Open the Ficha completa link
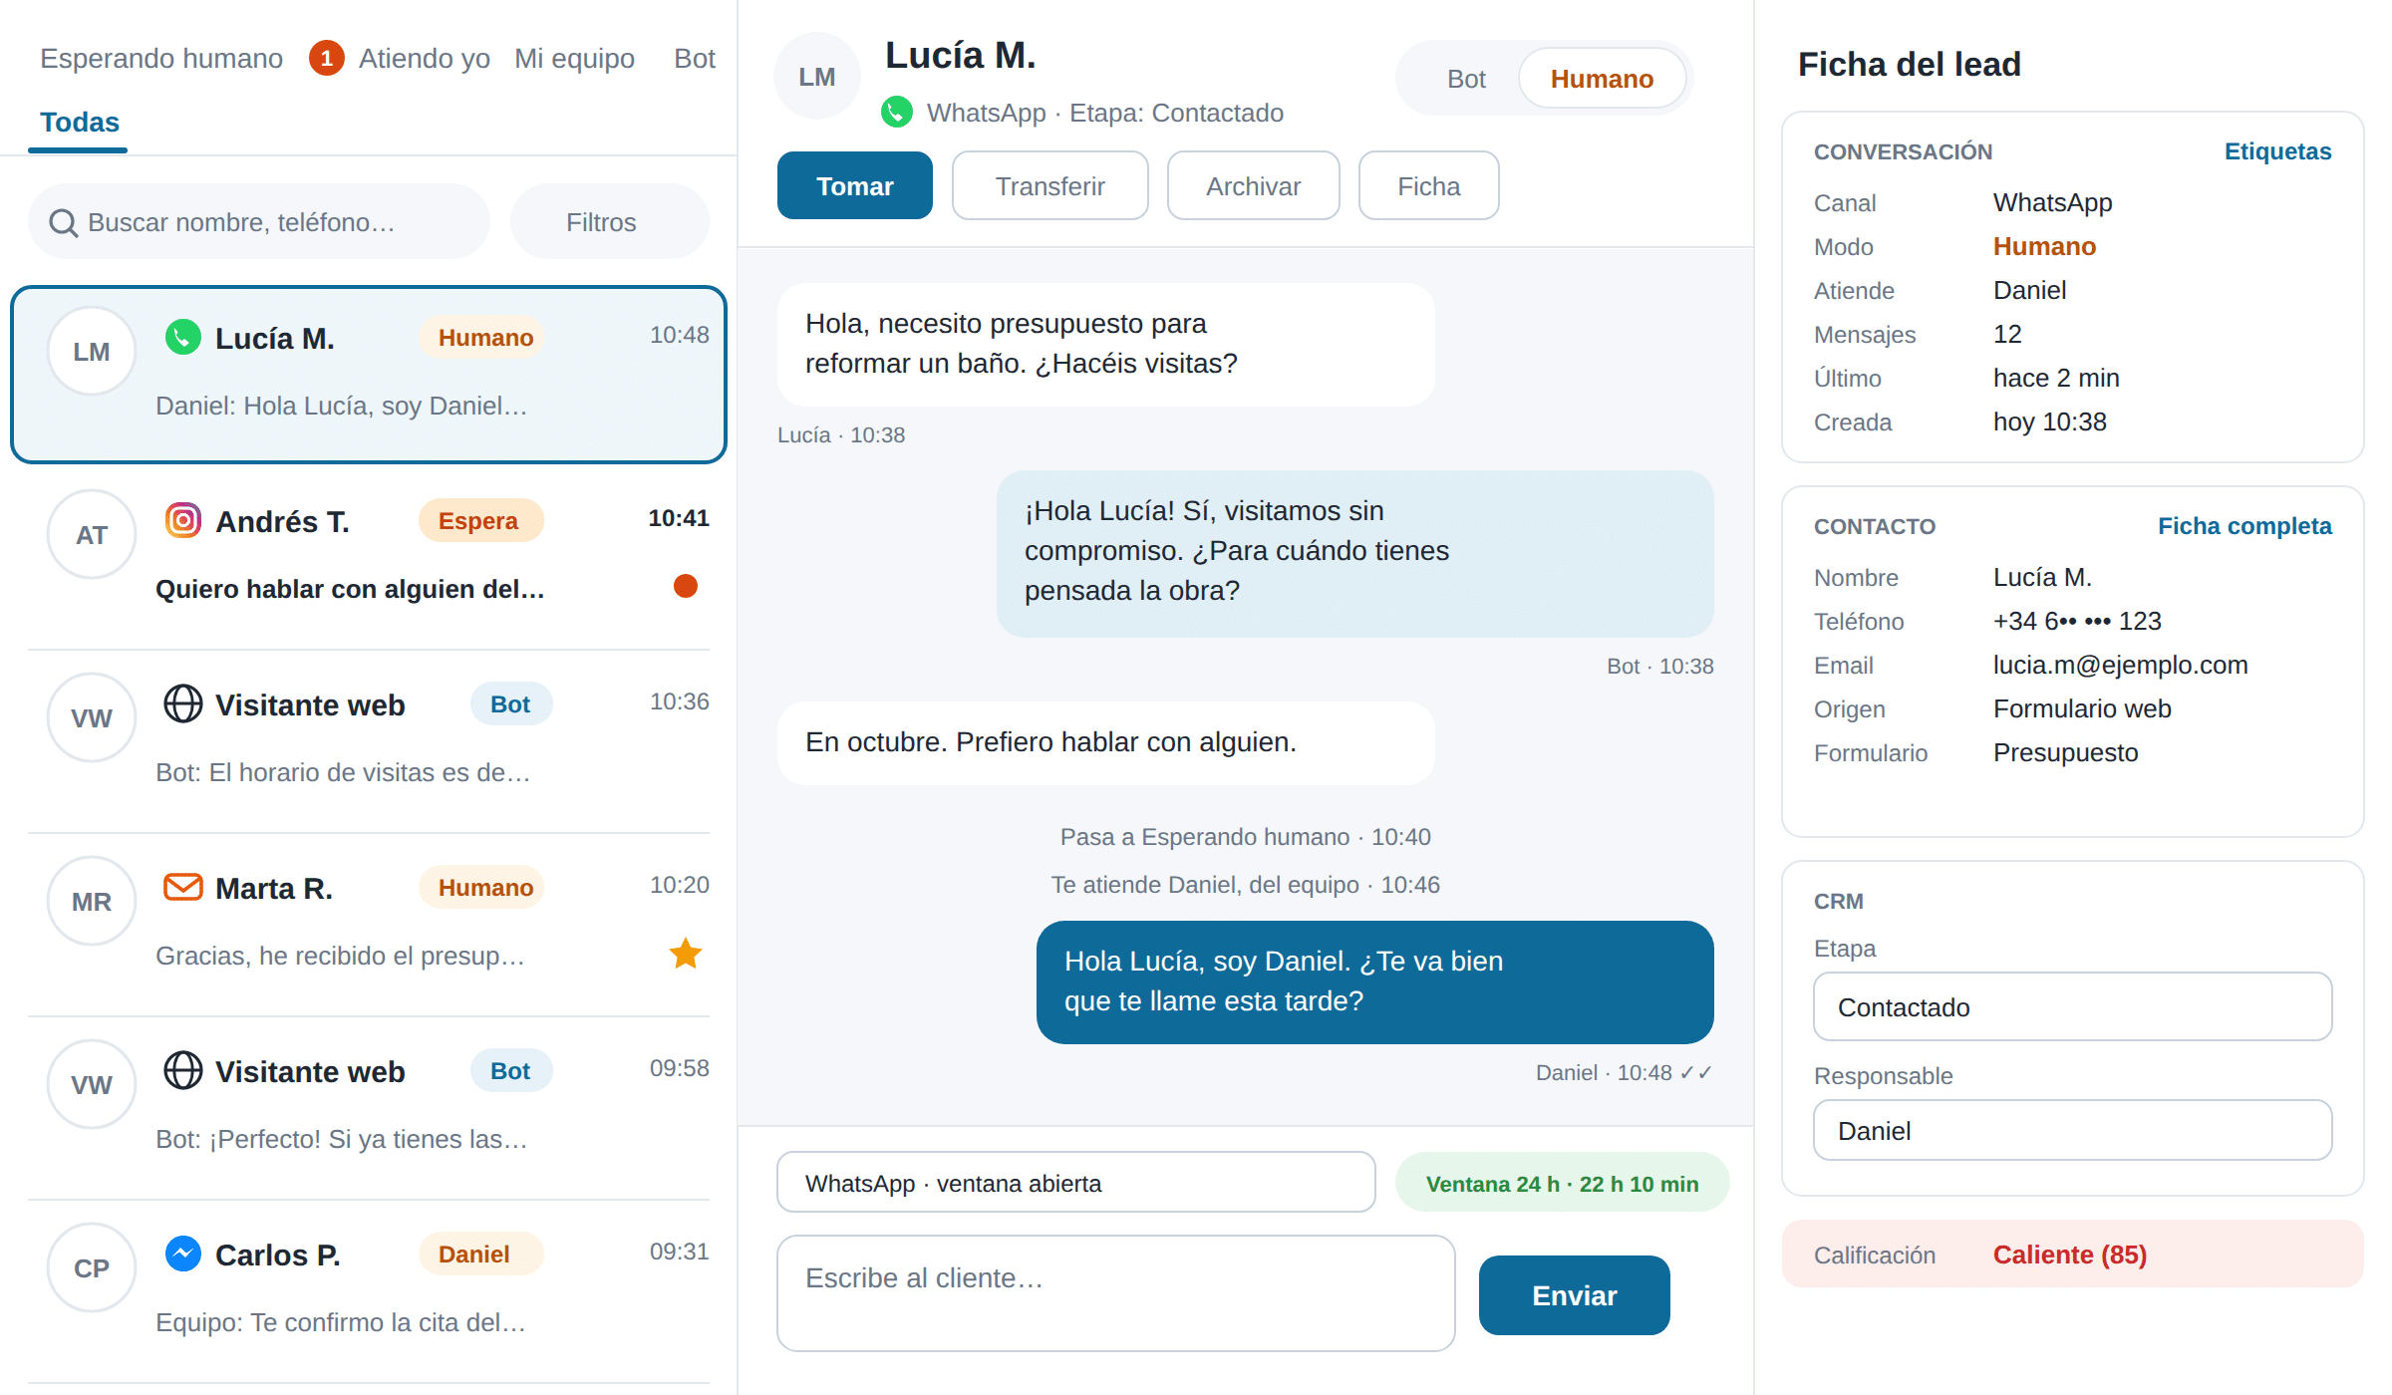The height and width of the screenshot is (1395, 2392). tap(2244, 526)
